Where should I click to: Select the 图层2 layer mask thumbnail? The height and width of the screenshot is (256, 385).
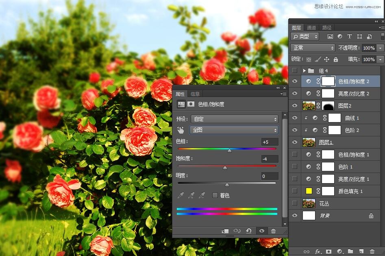(328, 106)
